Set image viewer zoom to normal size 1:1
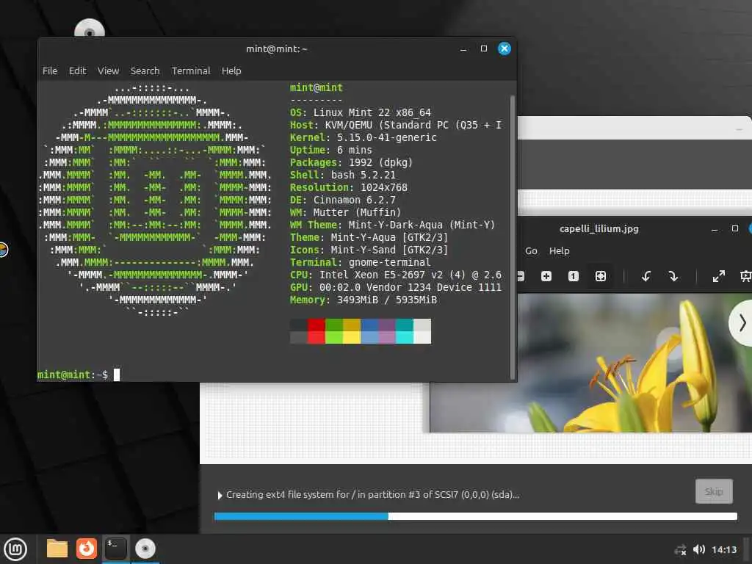 (573, 276)
